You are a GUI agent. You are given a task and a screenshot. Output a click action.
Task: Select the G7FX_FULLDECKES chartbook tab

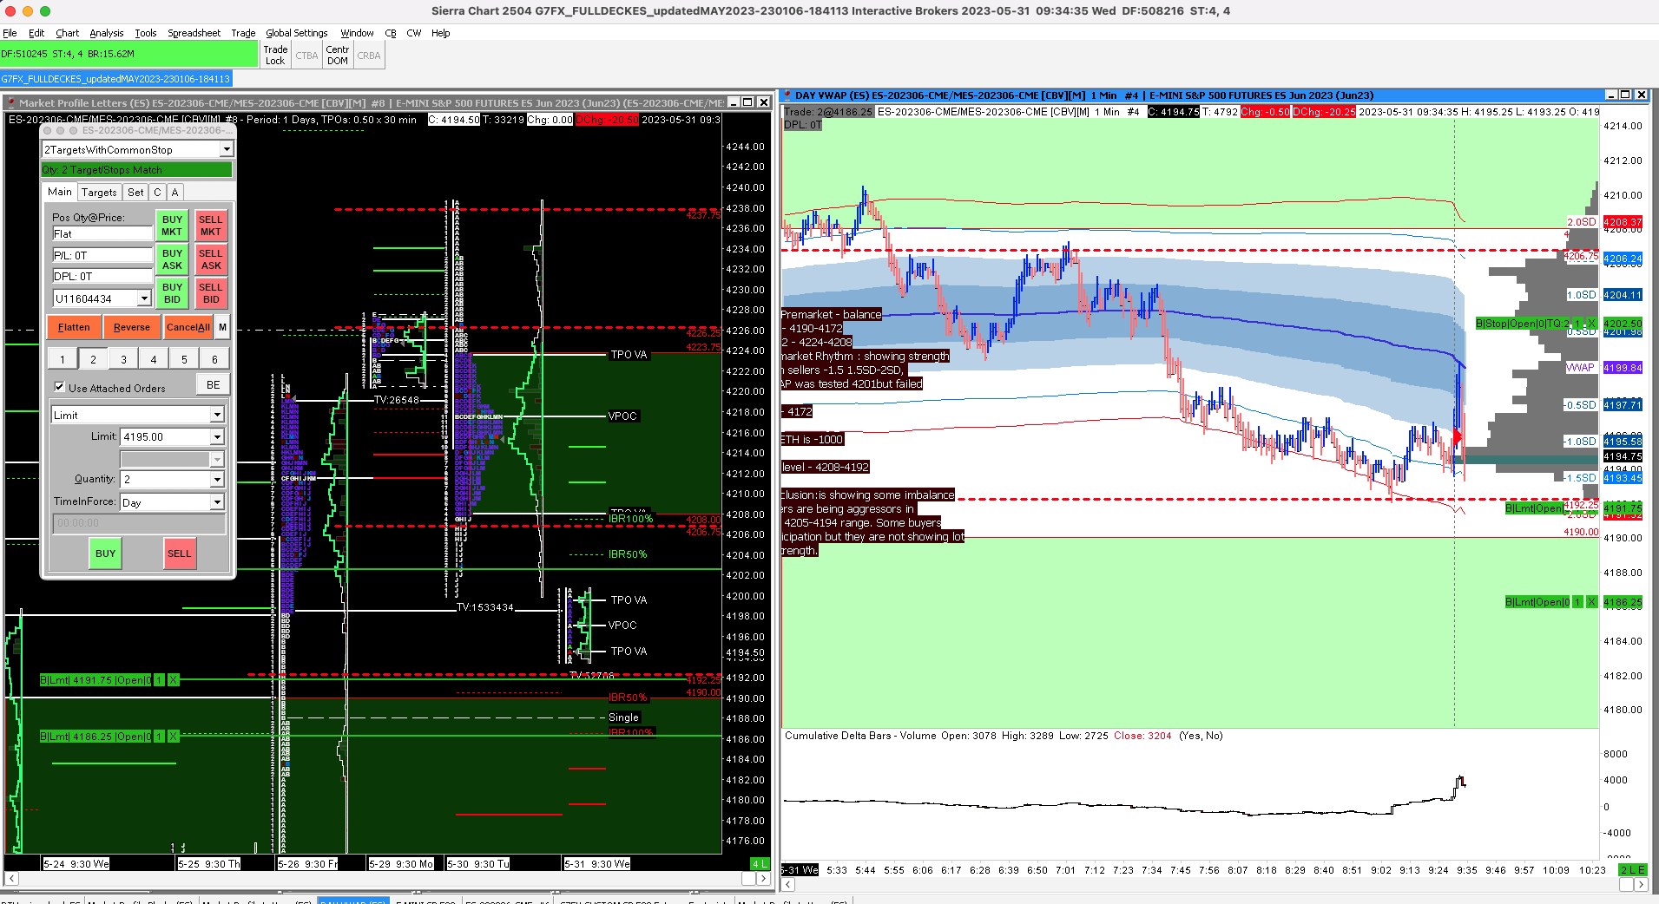coord(115,79)
